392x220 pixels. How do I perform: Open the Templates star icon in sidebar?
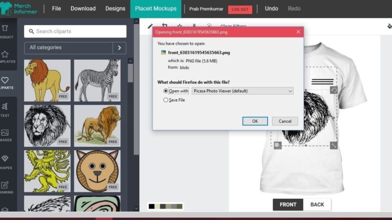point(5,54)
